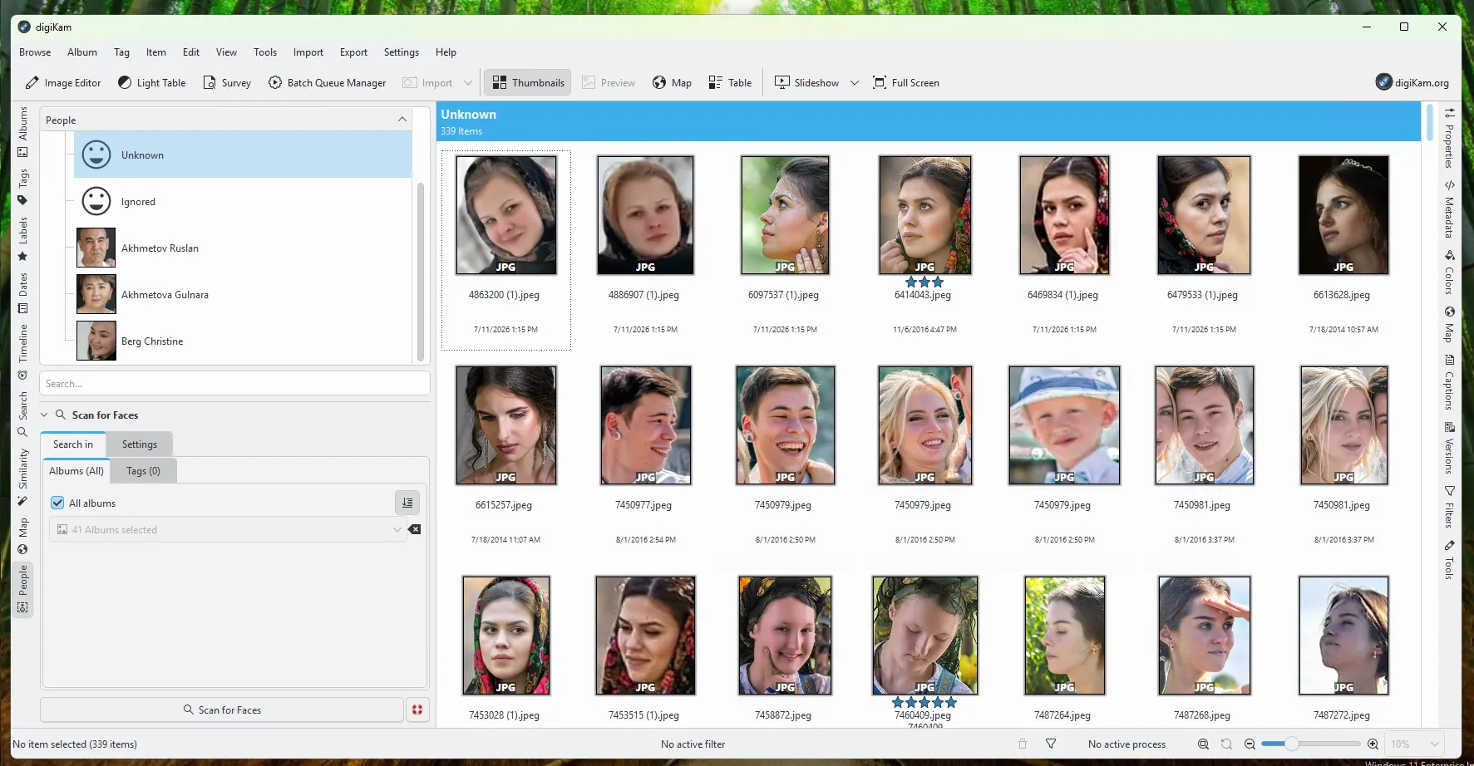Open the Image Editor tool
Viewport: 1474px width, 766px height.
pyautogui.click(x=63, y=82)
